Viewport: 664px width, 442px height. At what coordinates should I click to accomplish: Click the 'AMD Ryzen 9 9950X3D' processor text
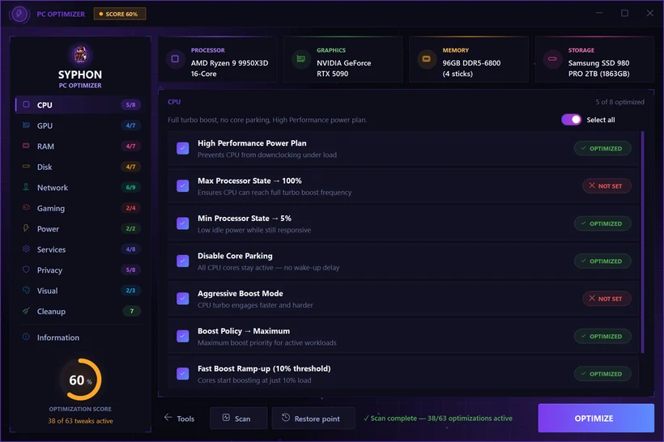click(229, 63)
